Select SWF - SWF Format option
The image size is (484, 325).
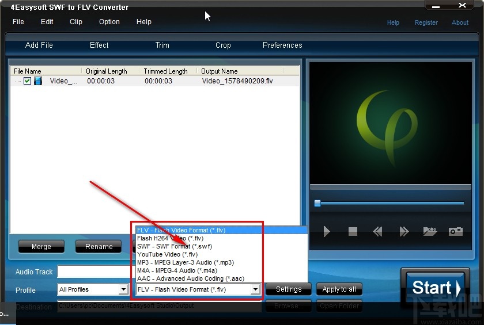pyautogui.click(x=222, y=246)
